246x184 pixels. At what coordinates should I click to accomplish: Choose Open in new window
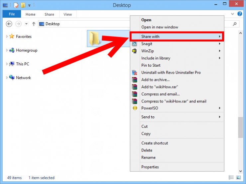click(177, 27)
